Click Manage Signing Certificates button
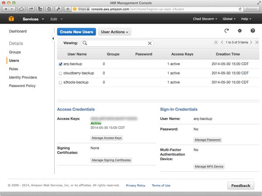 coord(111,160)
